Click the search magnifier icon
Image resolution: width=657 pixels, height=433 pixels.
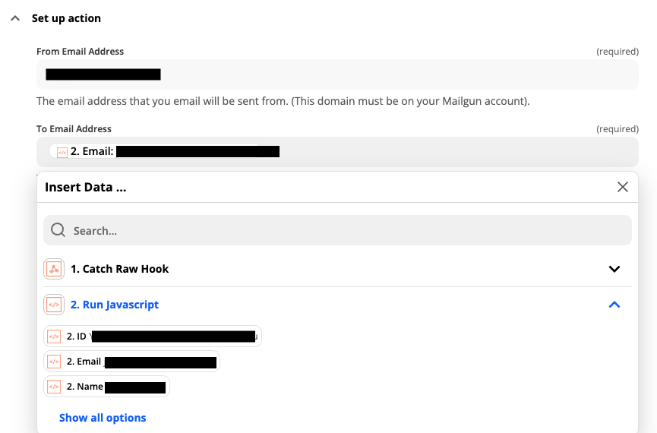point(58,230)
